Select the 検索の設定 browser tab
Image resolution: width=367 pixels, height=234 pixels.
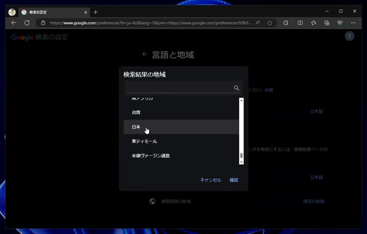(54, 12)
